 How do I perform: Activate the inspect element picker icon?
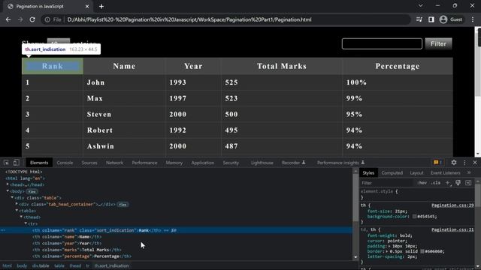[7, 163]
